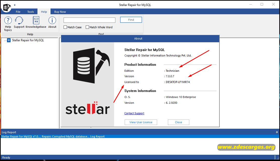
Task: Enable the Match Case checkbox
Action: pos(65,27)
